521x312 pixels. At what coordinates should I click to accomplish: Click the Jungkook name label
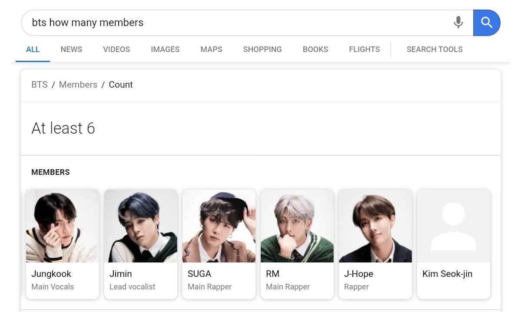[51, 274]
